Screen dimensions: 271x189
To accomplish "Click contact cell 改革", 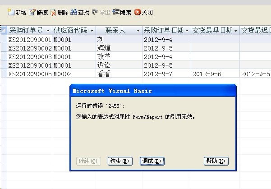I will click(119, 56).
